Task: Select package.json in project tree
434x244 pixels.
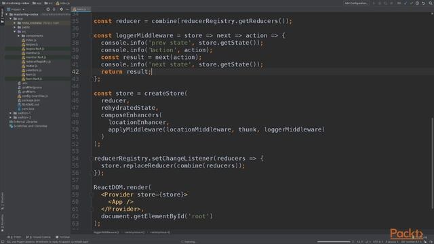Action: tap(31, 100)
